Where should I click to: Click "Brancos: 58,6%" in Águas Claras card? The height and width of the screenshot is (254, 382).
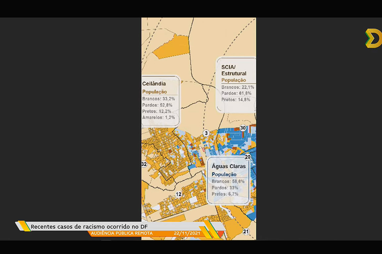pos(228,182)
